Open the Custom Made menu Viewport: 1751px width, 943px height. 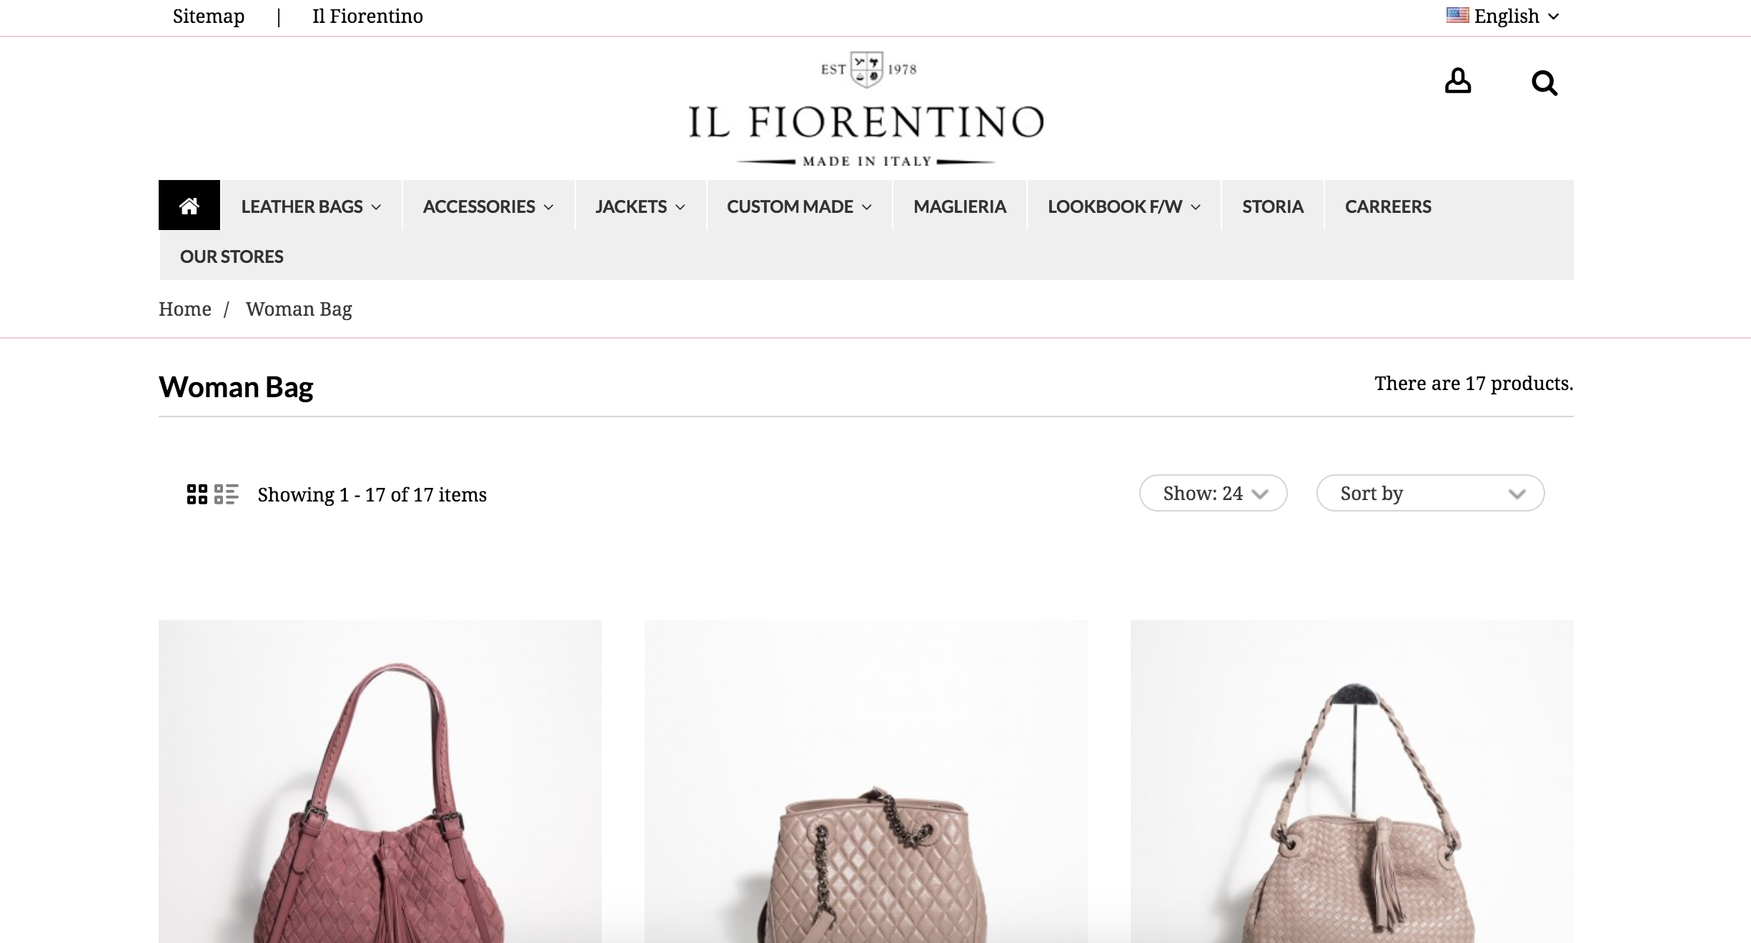click(x=799, y=206)
